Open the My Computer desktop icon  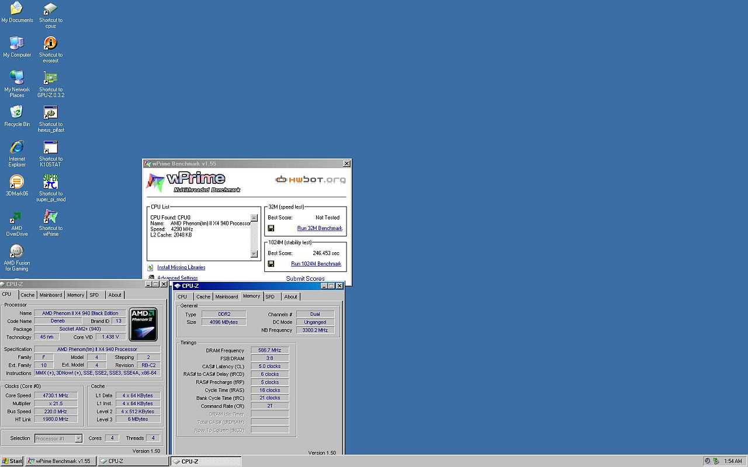click(x=17, y=47)
